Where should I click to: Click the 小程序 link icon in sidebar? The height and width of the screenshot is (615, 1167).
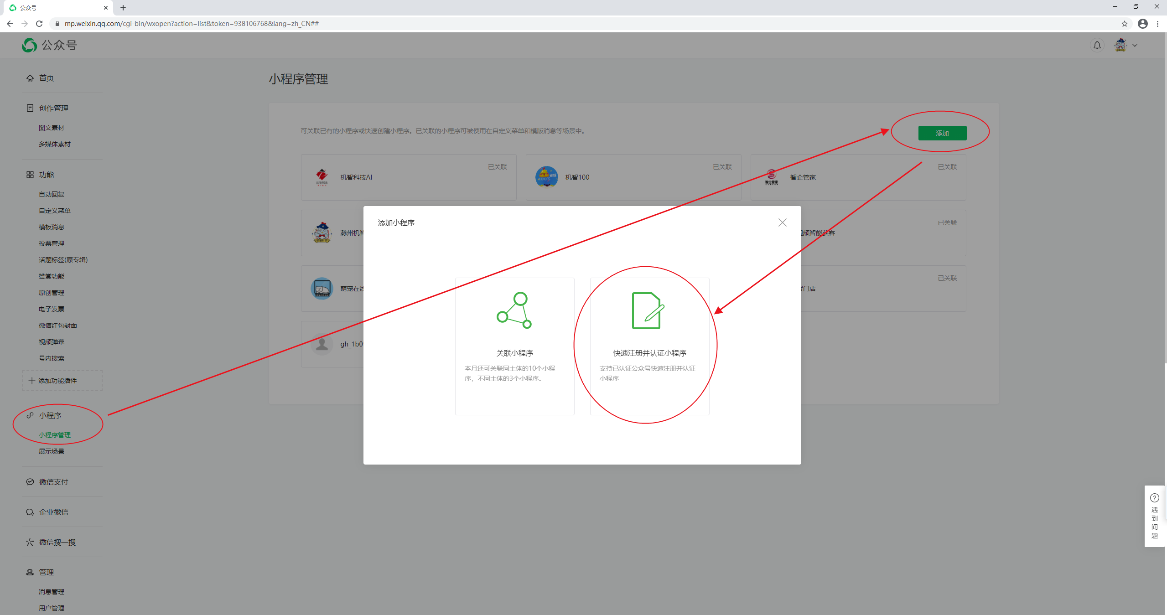30,415
